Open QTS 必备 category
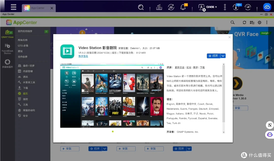 coord(23,45)
